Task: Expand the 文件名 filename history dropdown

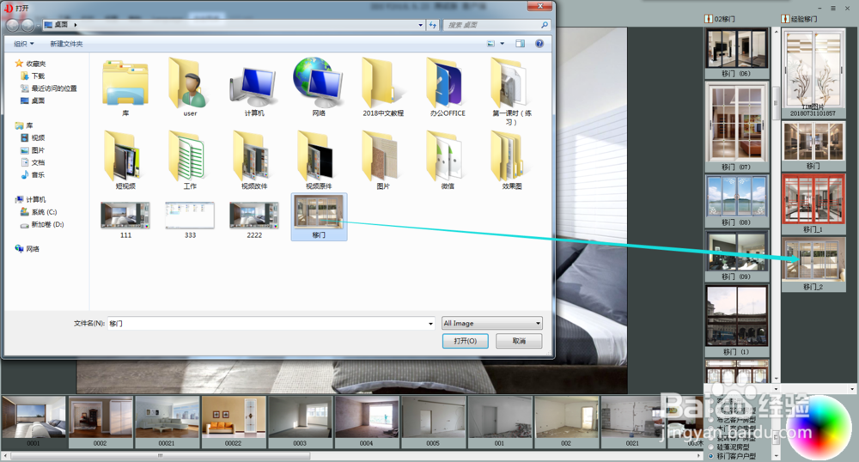Action: point(430,324)
